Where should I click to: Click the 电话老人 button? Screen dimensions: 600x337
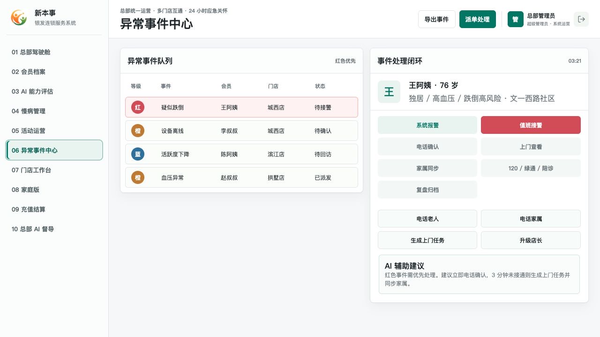pyautogui.click(x=427, y=219)
